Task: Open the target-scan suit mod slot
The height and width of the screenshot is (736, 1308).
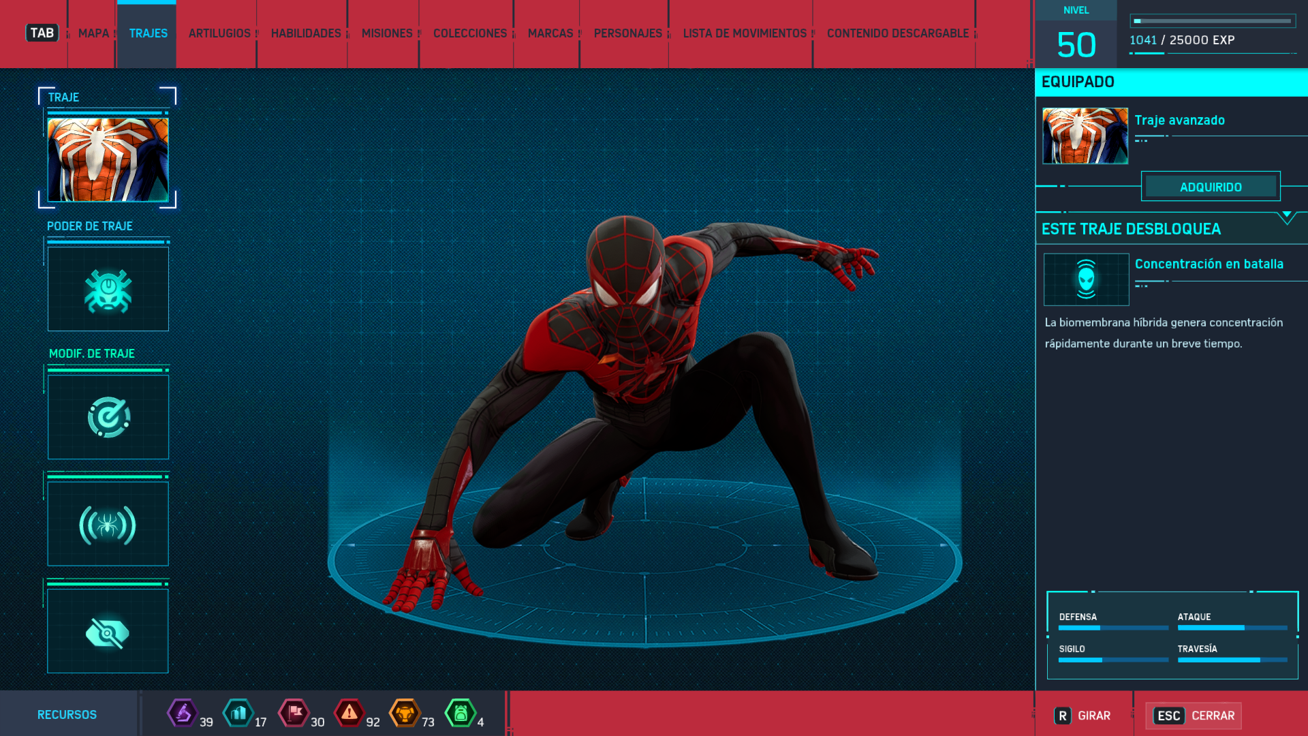Action: pyautogui.click(x=108, y=417)
